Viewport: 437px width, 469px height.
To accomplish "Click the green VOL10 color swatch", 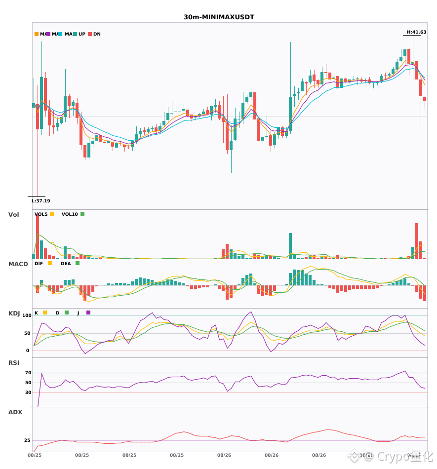I will (x=82, y=214).
